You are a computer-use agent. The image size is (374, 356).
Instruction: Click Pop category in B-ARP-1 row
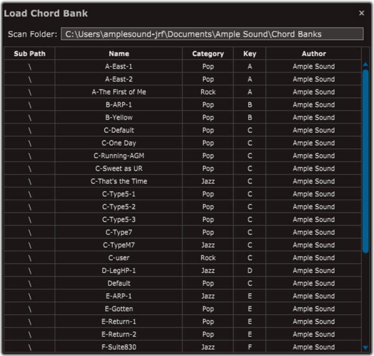click(x=208, y=104)
